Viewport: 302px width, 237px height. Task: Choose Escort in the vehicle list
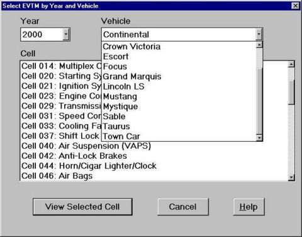[x=179, y=57]
